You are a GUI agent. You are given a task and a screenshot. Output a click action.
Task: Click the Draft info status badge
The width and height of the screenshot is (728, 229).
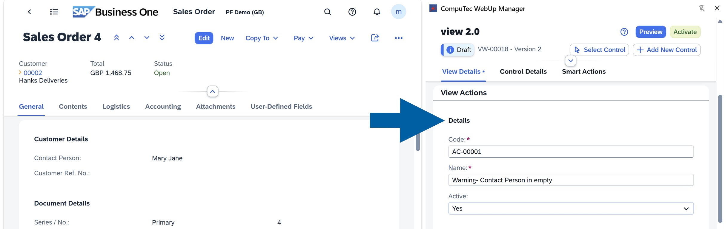click(457, 50)
